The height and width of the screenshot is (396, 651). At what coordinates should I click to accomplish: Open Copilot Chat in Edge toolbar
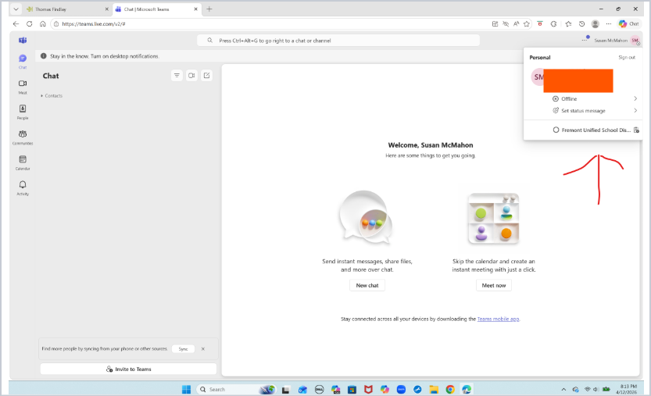[x=628, y=23]
